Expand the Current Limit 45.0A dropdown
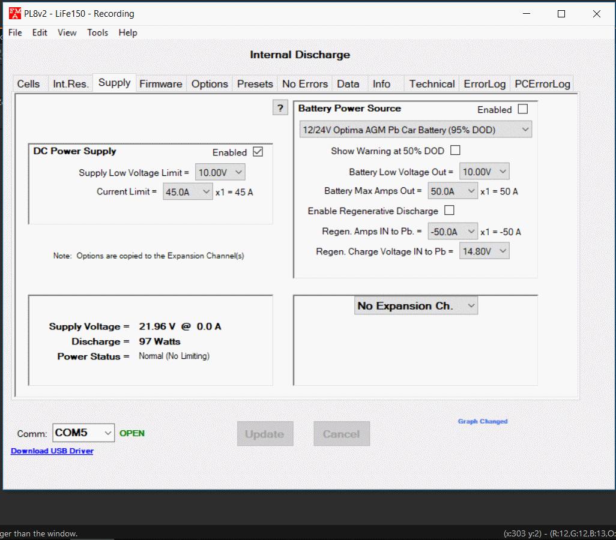The image size is (616, 540). click(x=187, y=192)
